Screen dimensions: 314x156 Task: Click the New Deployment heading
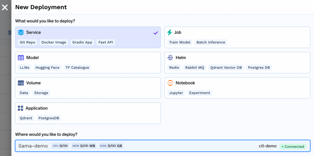[41, 7]
